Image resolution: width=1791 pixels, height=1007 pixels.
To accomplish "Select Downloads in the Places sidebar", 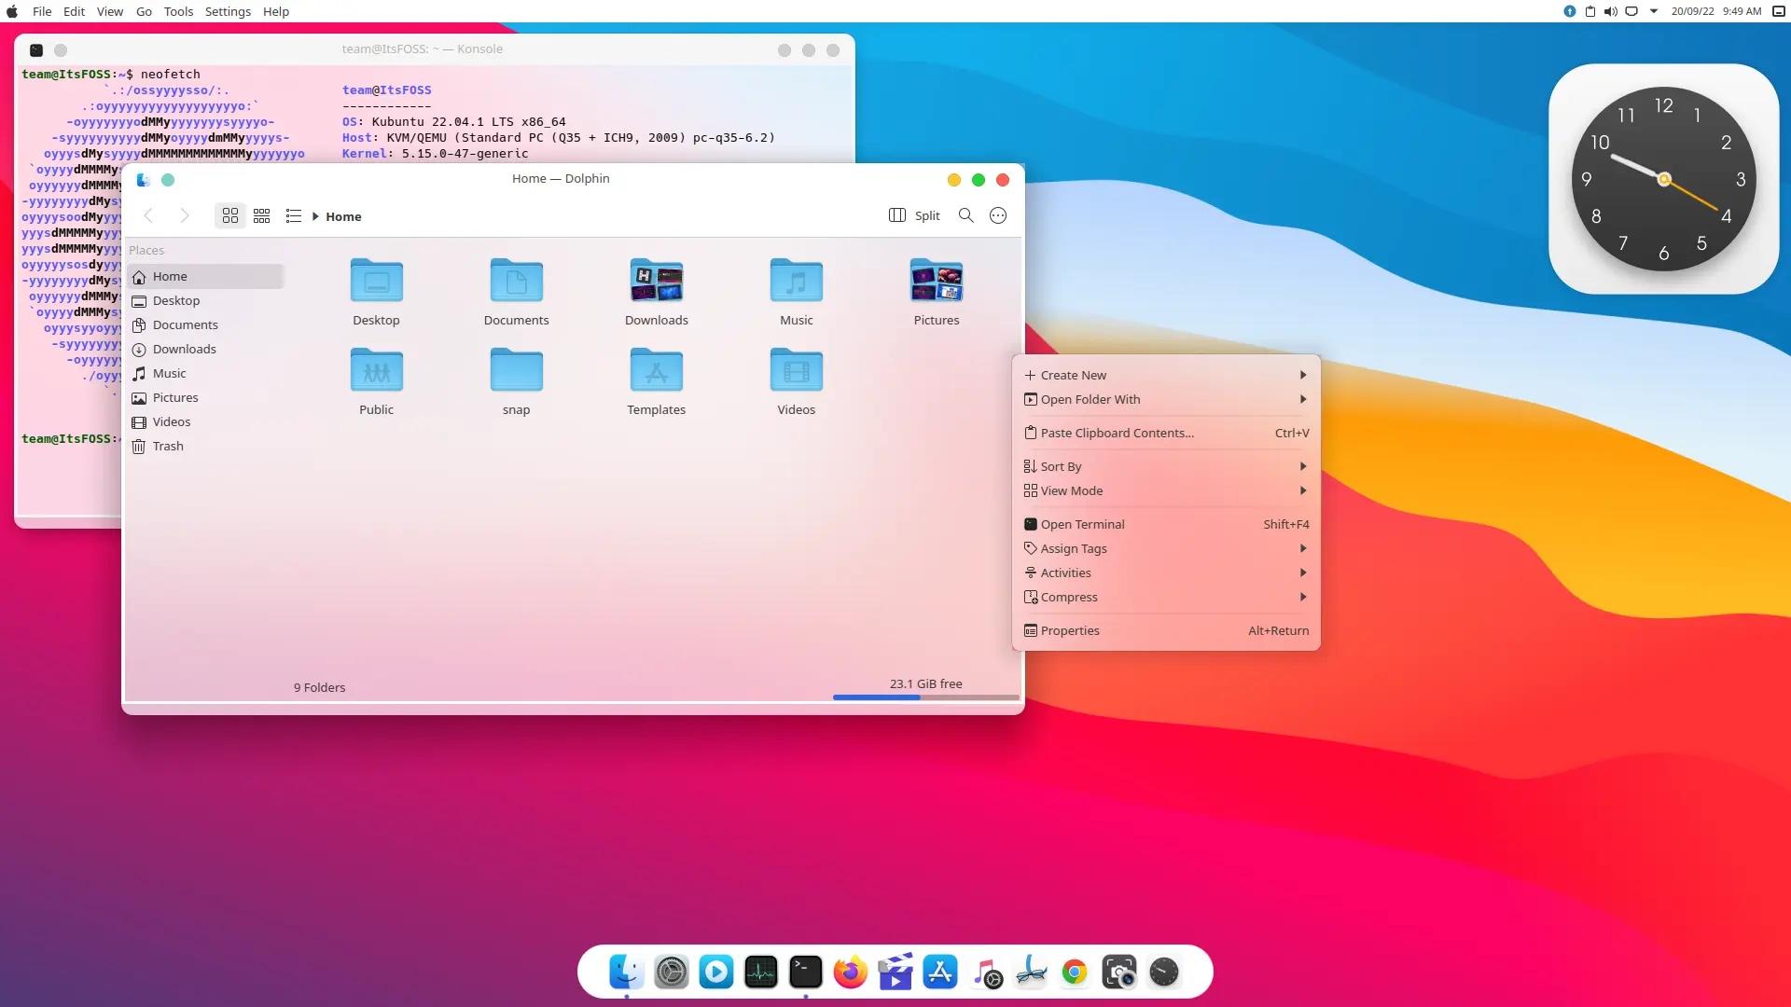I will 183,349.
